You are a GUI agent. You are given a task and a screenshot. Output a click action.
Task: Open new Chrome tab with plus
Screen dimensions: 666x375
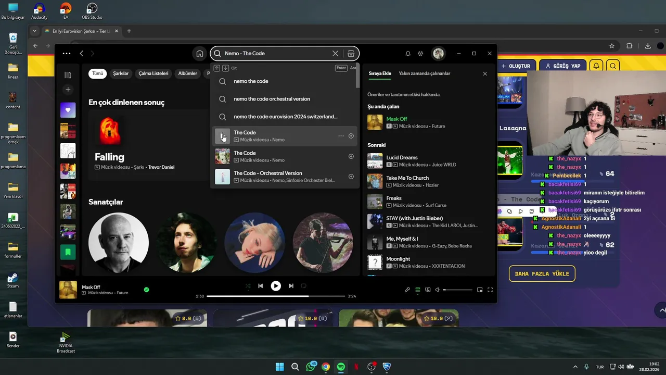[x=129, y=31]
